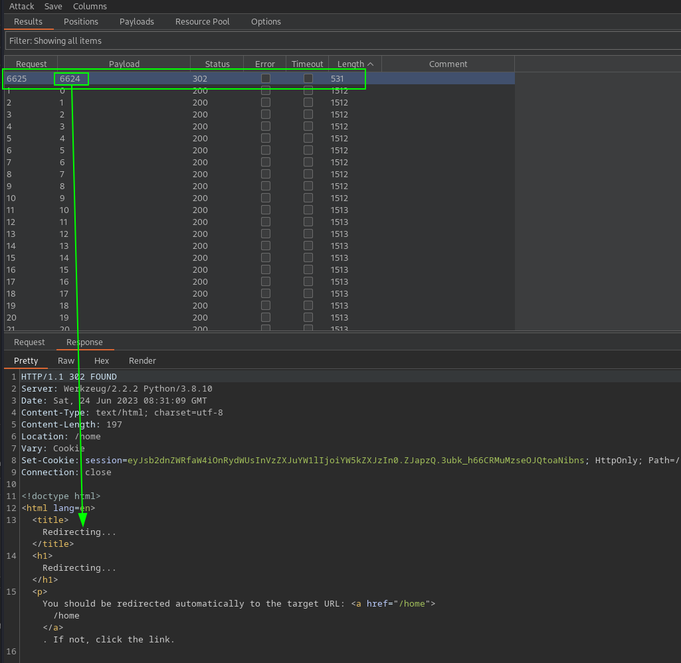The width and height of the screenshot is (681, 663).
Task: Switch to Raw view
Action: 66,360
